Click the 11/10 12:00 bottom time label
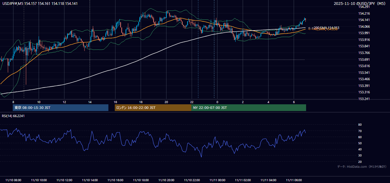 point(64,180)
